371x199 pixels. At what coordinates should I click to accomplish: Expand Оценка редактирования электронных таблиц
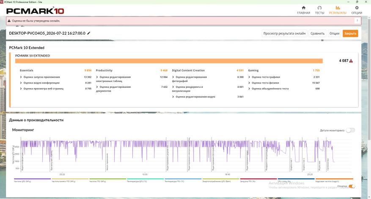point(97,77)
